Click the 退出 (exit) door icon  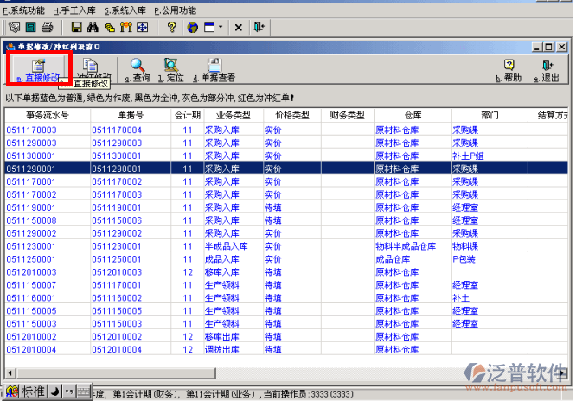(x=546, y=70)
